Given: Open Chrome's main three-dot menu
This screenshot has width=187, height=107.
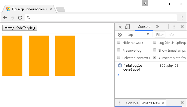Looking at the screenshot, I should click(182, 18).
